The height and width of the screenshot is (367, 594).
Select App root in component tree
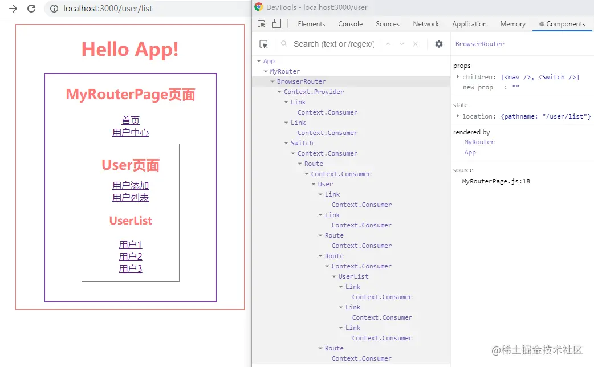coord(269,61)
